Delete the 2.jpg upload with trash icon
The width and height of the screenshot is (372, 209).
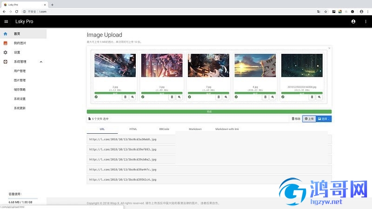125,97
